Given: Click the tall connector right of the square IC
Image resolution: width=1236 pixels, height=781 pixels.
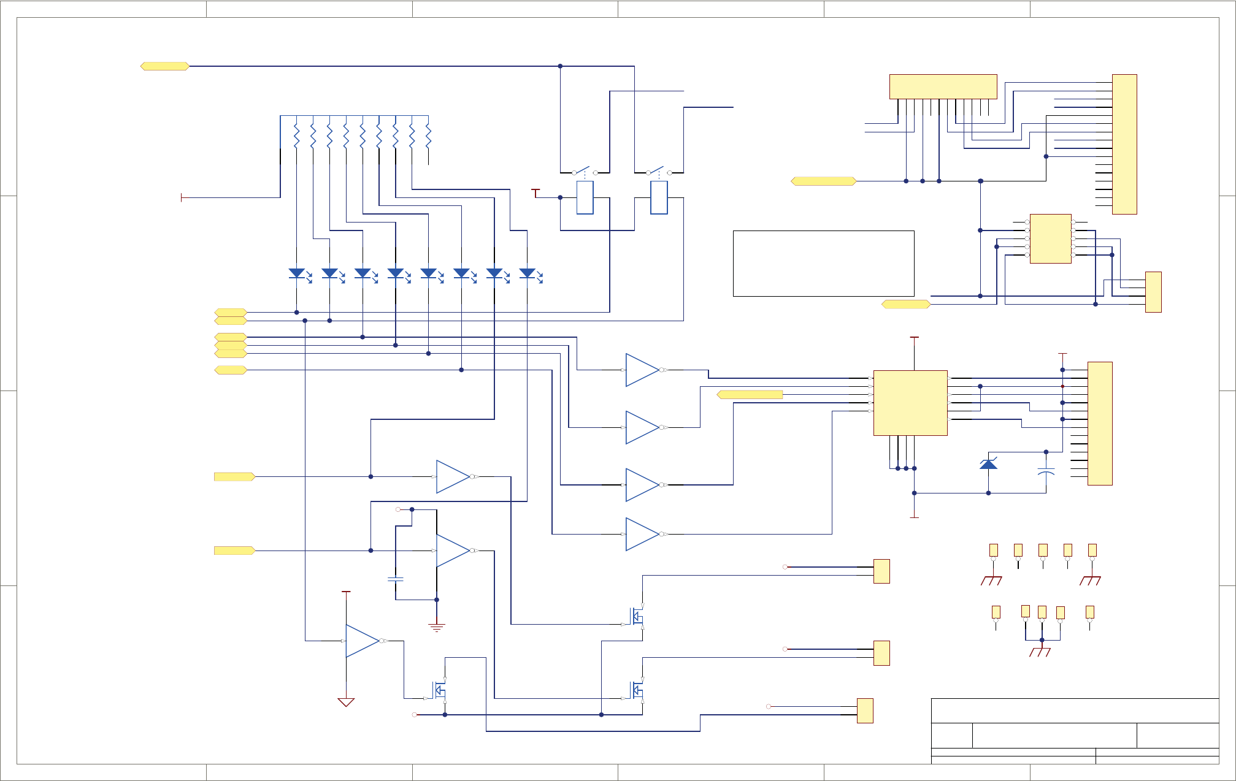Looking at the screenshot, I should click(1100, 424).
